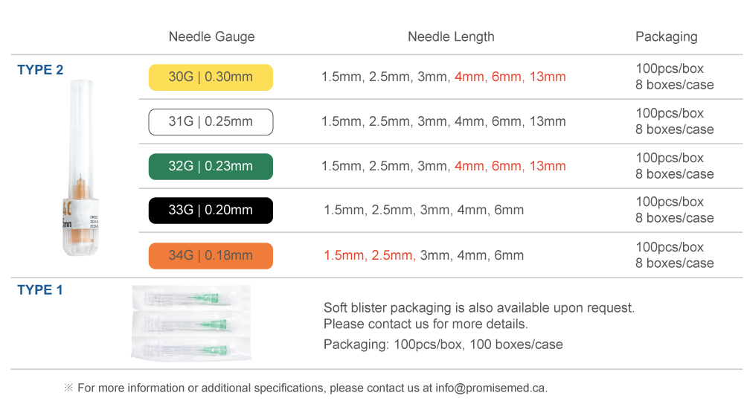Select the white 31G | 0.25mm gauge badge
Image resolution: width=744 pixels, height=413 pixels.
[x=211, y=122]
